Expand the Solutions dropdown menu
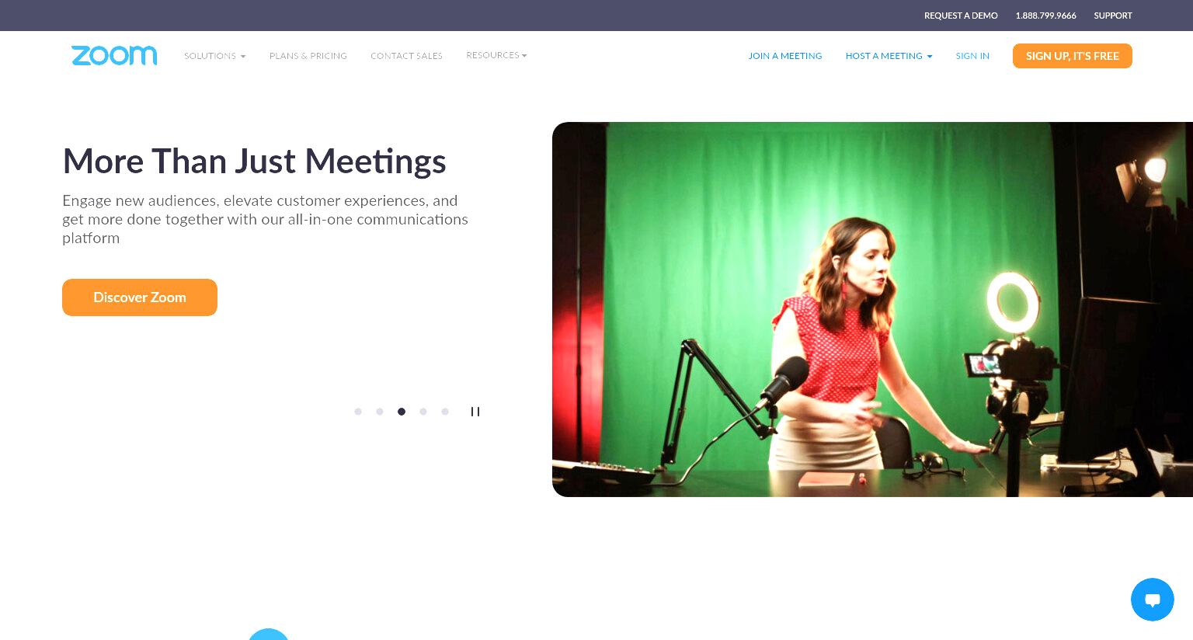 click(215, 56)
